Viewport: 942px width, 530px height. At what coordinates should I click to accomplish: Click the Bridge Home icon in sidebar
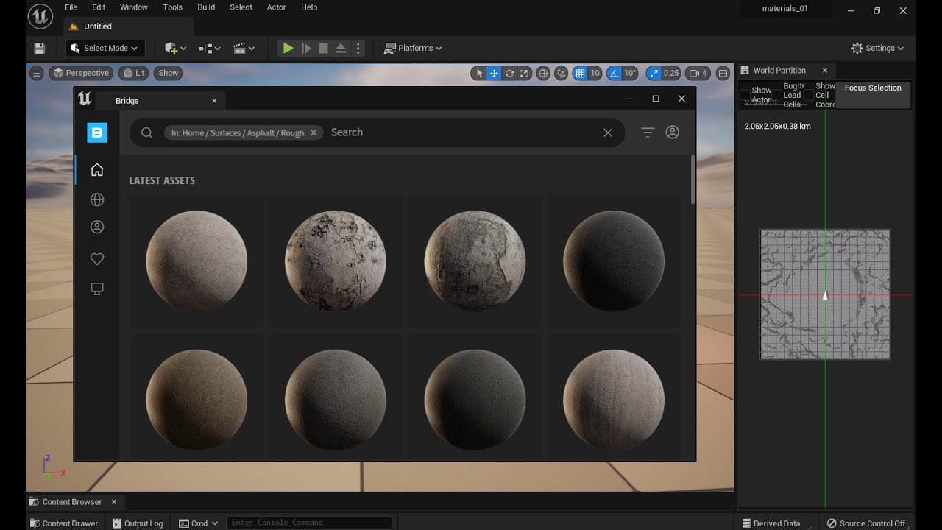(x=96, y=170)
